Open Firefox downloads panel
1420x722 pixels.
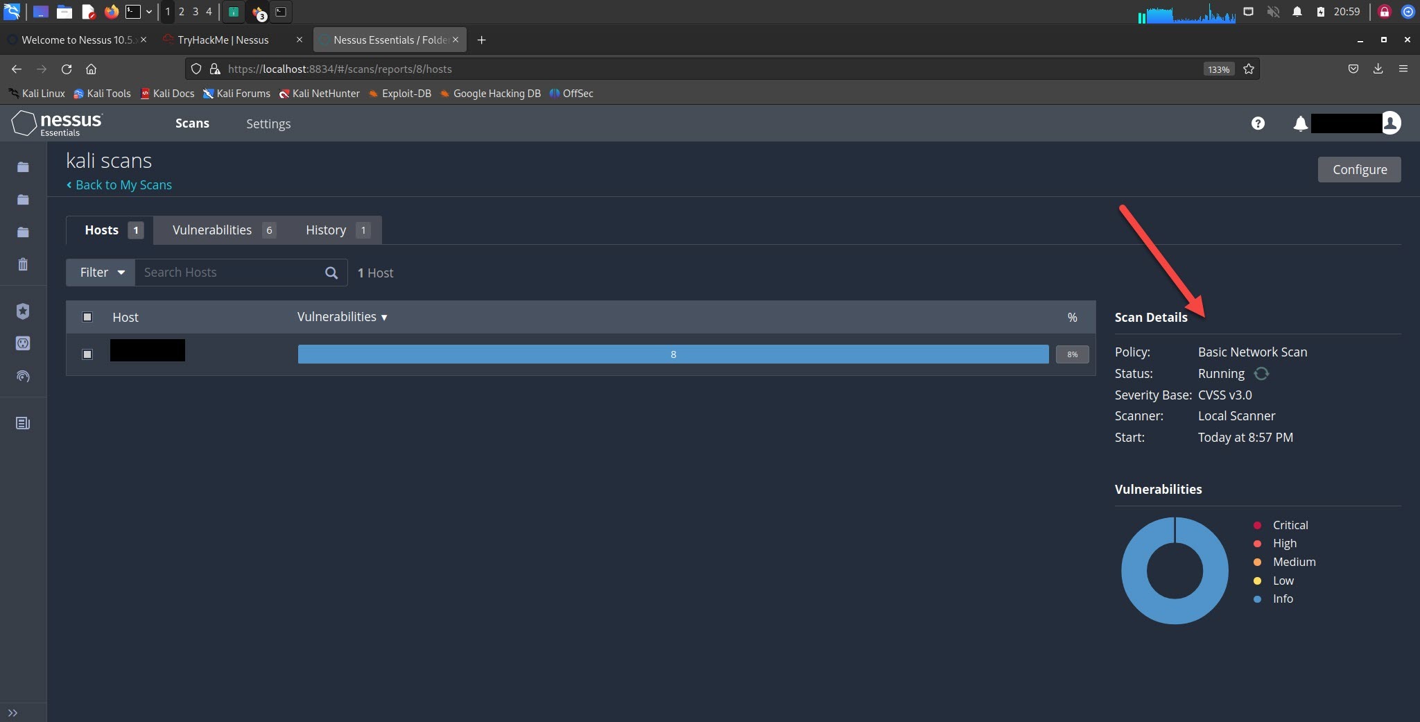(1378, 69)
